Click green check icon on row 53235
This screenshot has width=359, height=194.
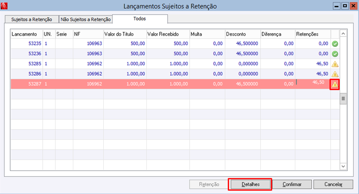tap(335, 43)
